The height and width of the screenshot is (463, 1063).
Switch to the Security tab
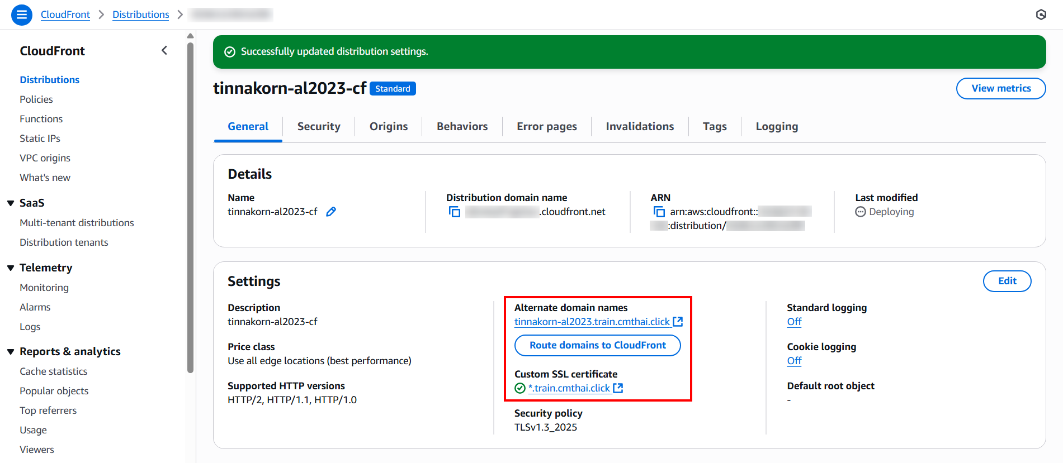319,126
